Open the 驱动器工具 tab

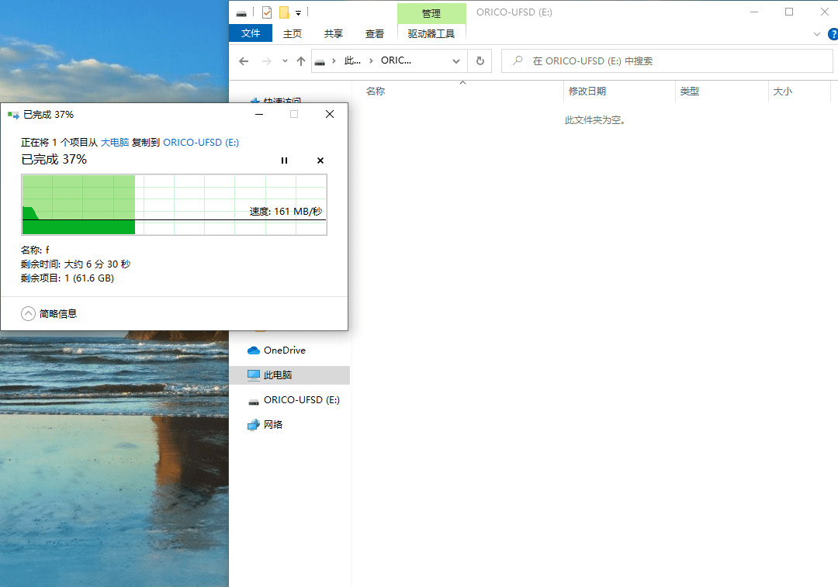(x=431, y=33)
